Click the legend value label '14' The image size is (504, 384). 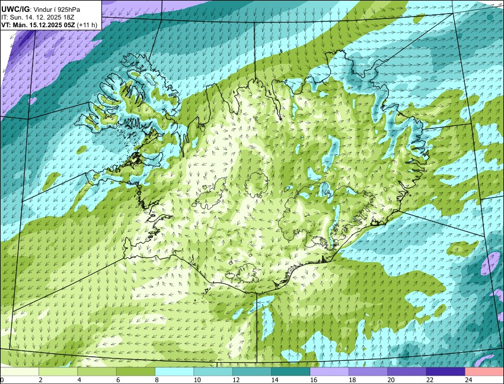(x=275, y=380)
